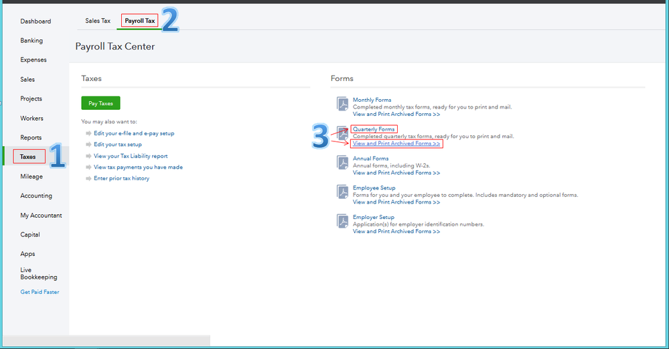Open Live Bookkeeping in the sidebar
The image size is (669, 349).
point(38,273)
